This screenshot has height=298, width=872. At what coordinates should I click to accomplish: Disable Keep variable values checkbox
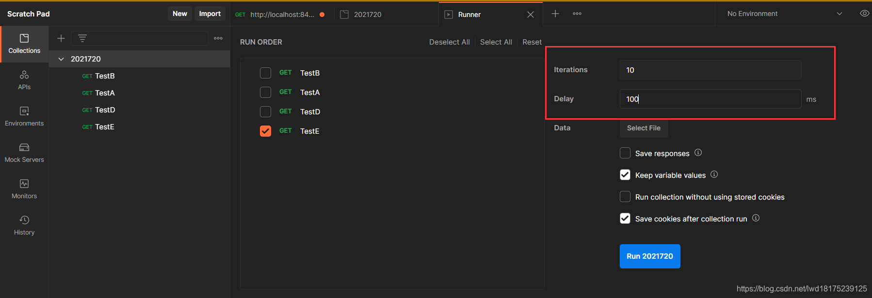pos(625,175)
